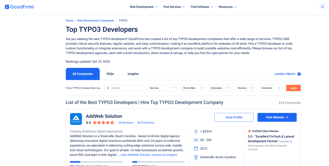Click the employees people icon
The width and height of the screenshot is (329, 166).
(196, 140)
